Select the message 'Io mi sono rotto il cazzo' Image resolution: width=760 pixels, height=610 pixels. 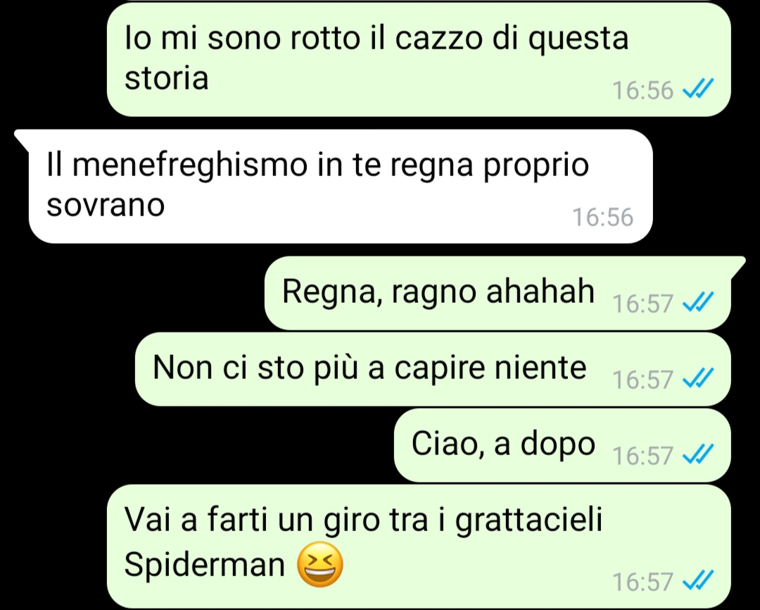(419, 59)
